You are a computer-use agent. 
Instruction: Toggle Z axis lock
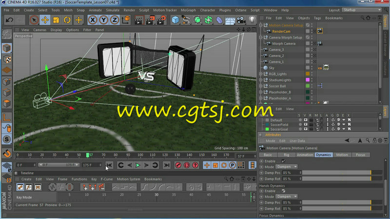115,19
